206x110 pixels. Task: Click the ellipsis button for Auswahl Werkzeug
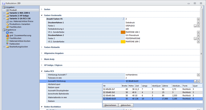(195, 81)
